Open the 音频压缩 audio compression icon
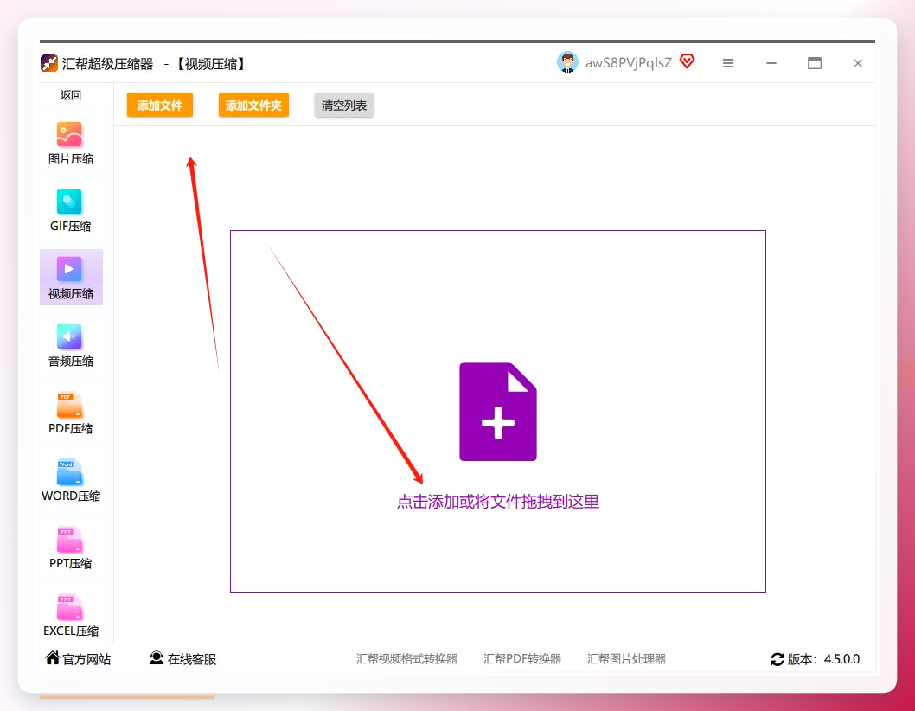The height and width of the screenshot is (711, 915). coord(69,336)
